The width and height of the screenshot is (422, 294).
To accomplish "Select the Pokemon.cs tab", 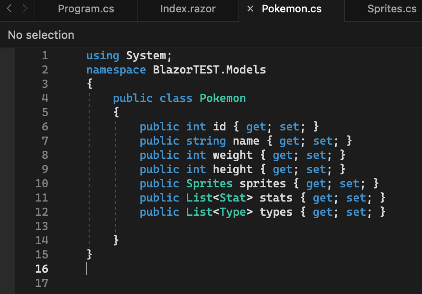I will click(x=292, y=9).
